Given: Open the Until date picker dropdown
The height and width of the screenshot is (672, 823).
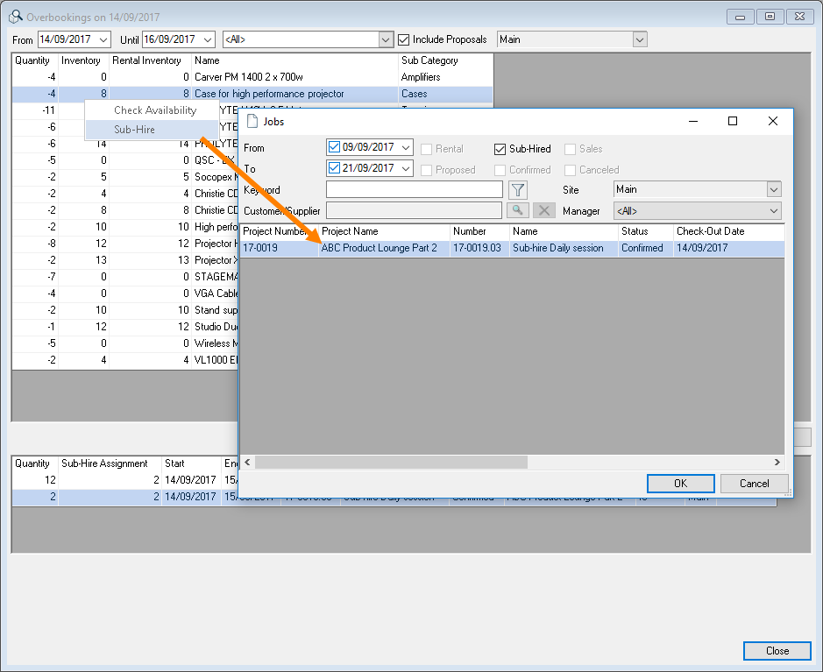Looking at the screenshot, I should [x=208, y=39].
